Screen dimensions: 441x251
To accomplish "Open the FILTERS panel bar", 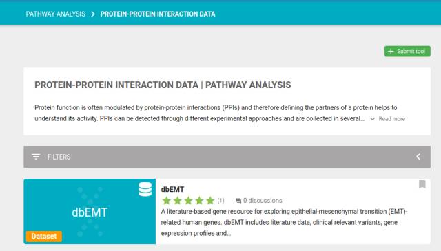I will (227, 157).
